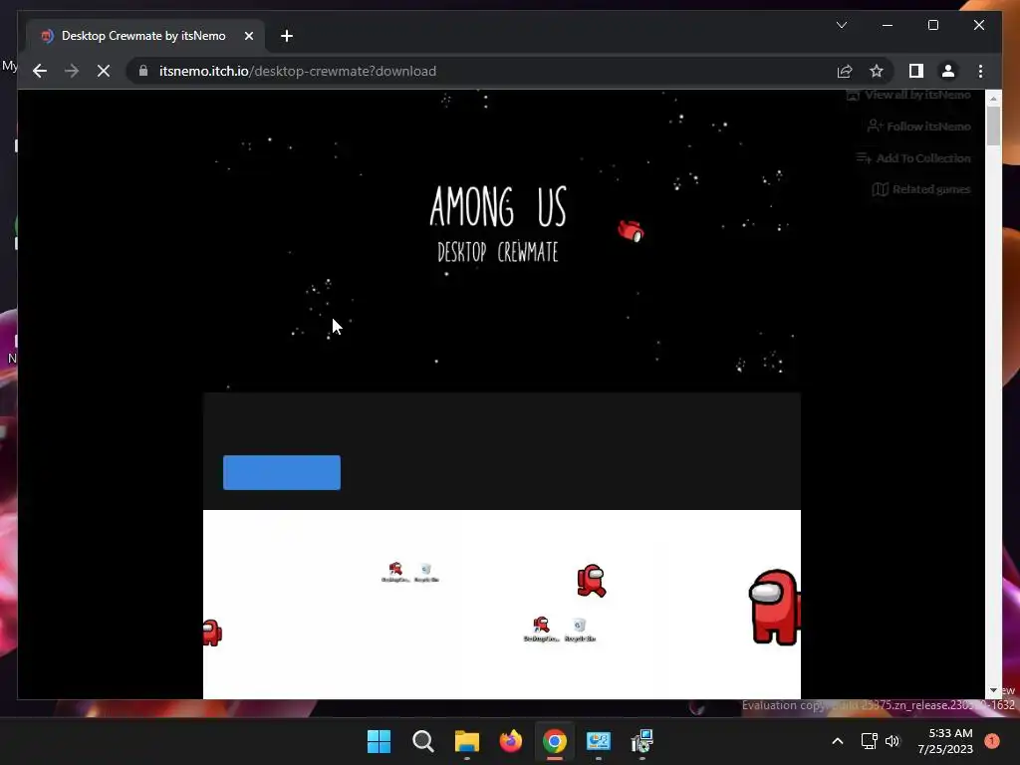Click the Chrome taskbar icon
This screenshot has height=765, width=1020.
(554, 741)
